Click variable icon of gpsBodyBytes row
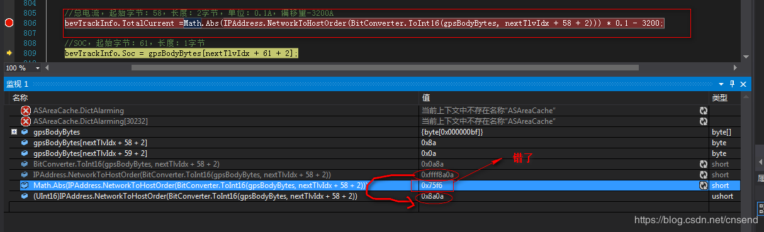This screenshot has width=764, height=232. [25, 132]
